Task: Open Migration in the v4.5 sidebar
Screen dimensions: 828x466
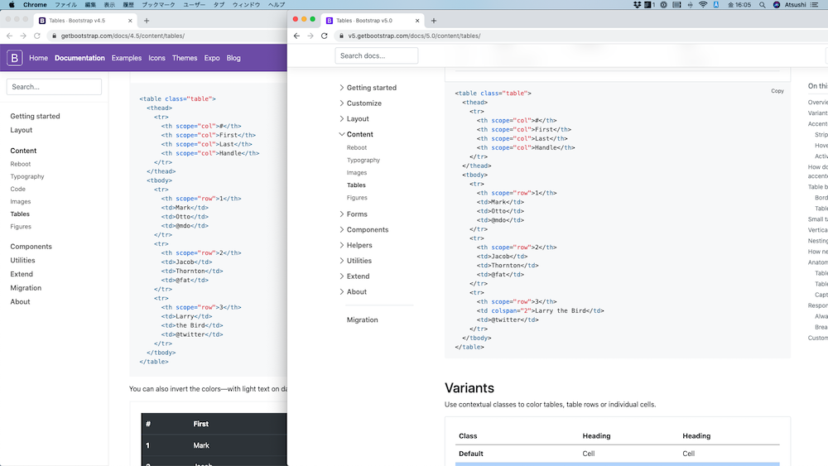Action: pos(26,288)
